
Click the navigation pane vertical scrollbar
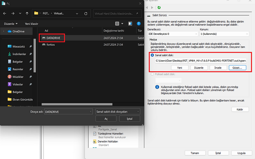coord(35,56)
